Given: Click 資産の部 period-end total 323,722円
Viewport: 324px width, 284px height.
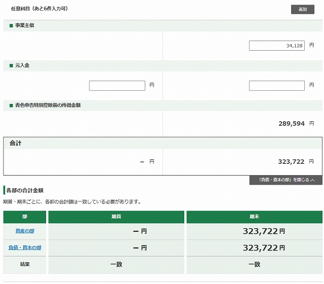Looking at the screenshot, I should coord(263,231).
